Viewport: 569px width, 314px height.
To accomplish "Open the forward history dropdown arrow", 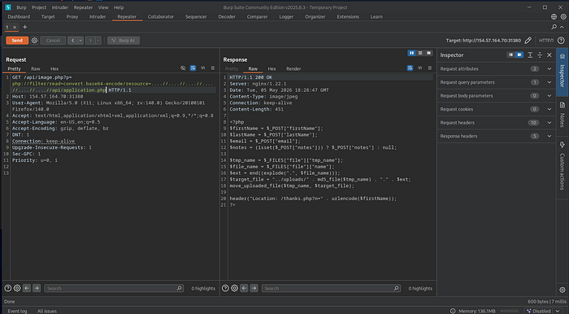I will (98, 41).
